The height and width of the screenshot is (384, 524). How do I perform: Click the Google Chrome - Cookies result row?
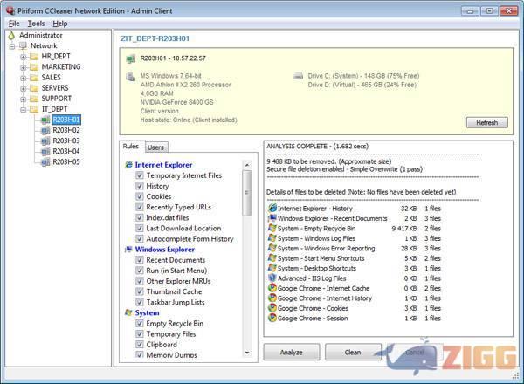(x=355, y=308)
